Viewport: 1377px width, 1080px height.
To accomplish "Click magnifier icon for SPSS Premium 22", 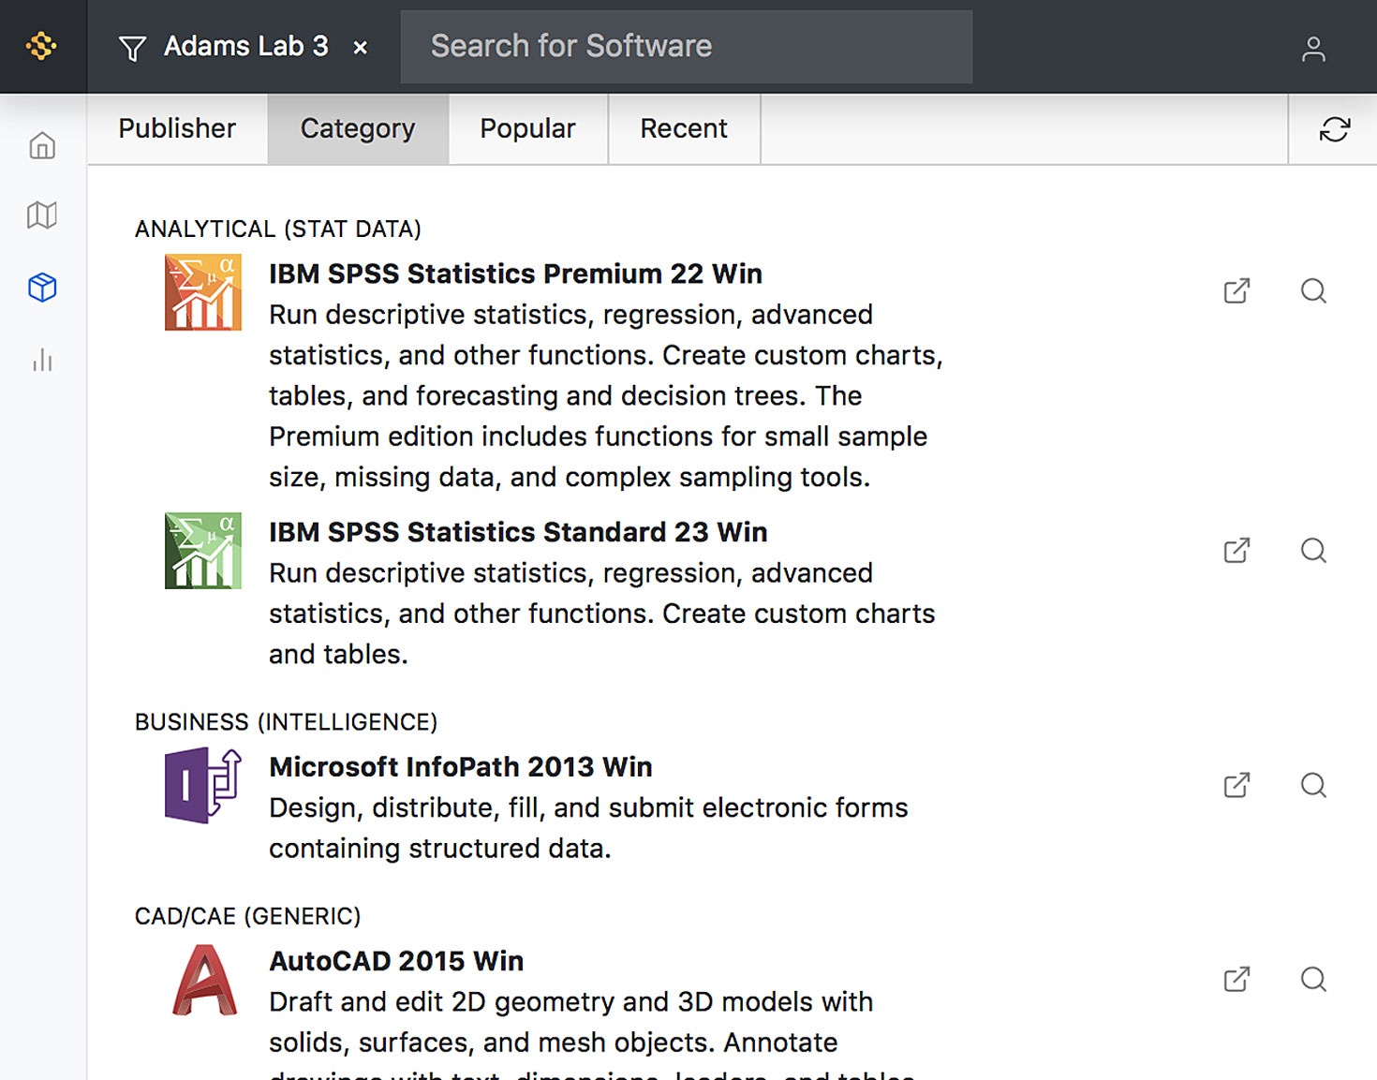I will [x=1313, y=291].
